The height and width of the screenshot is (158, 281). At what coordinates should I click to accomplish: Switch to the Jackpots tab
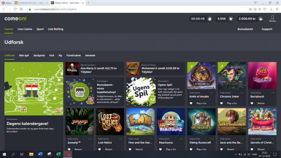(39, 55)
